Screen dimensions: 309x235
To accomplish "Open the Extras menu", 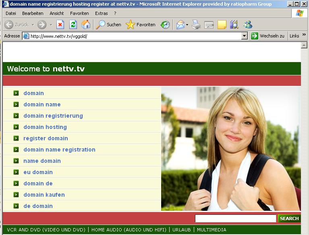I will (x=101, y=13).
